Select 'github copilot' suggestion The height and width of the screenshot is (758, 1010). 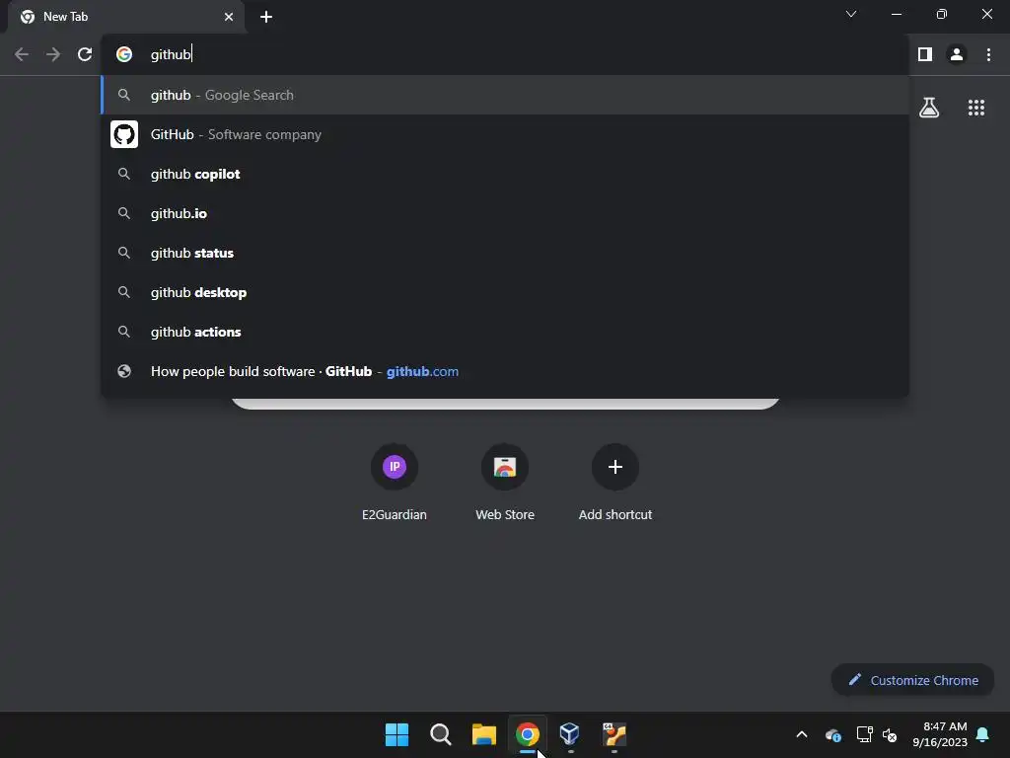(x=505, y=174)
